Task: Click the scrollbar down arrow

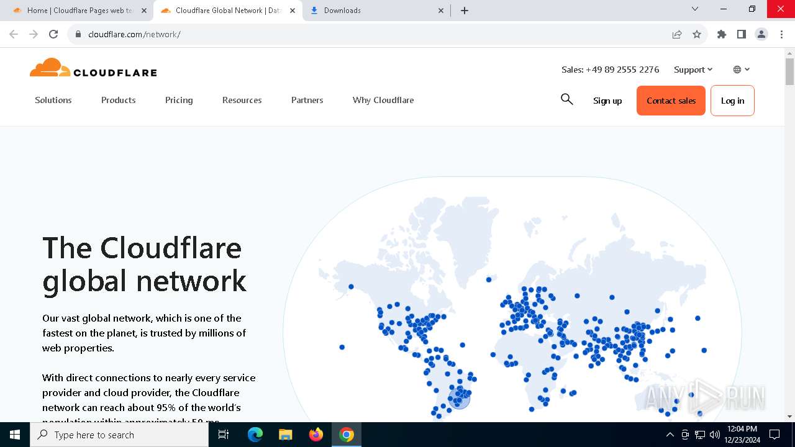Action: (789, 417)
